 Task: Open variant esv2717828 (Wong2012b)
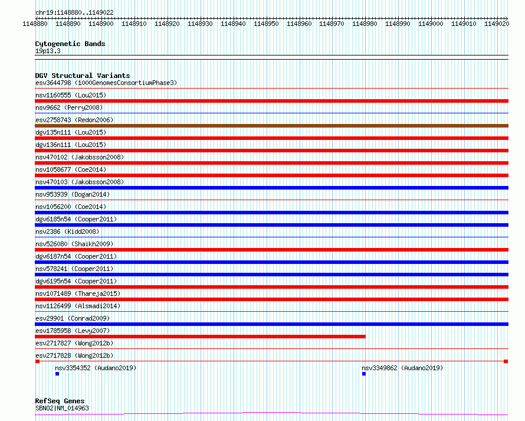[x=74, y=355]
